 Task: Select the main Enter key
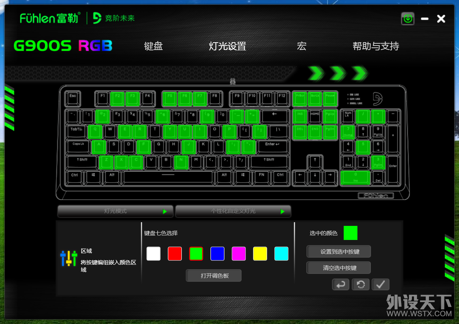(273, 147)
